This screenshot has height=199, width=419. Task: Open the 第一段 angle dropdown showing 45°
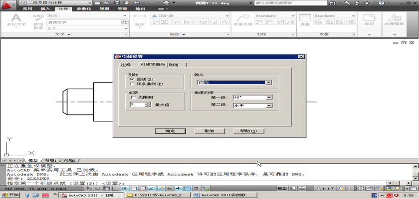point(270,98)
